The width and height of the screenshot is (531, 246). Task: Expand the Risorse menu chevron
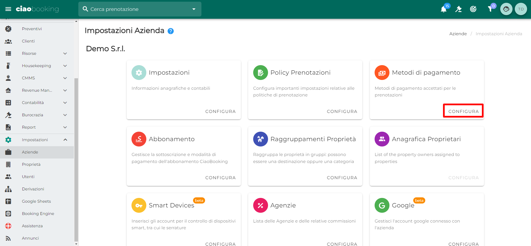[65, 53]
